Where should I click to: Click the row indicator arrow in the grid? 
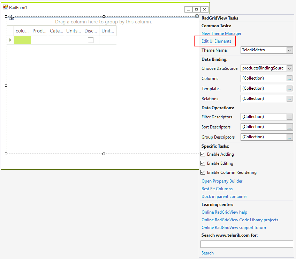[x=10, y=40]
